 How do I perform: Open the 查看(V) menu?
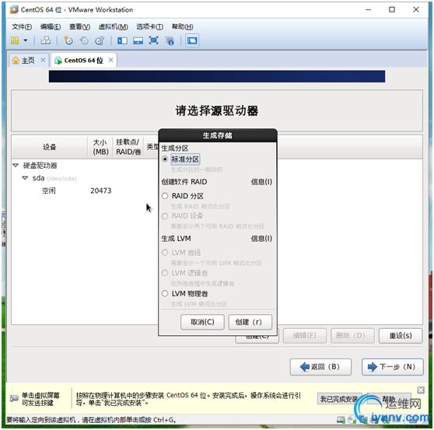[x=79, y=26]
